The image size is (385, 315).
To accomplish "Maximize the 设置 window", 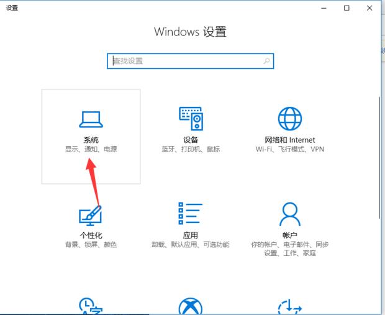I will (x=346, y=8).
